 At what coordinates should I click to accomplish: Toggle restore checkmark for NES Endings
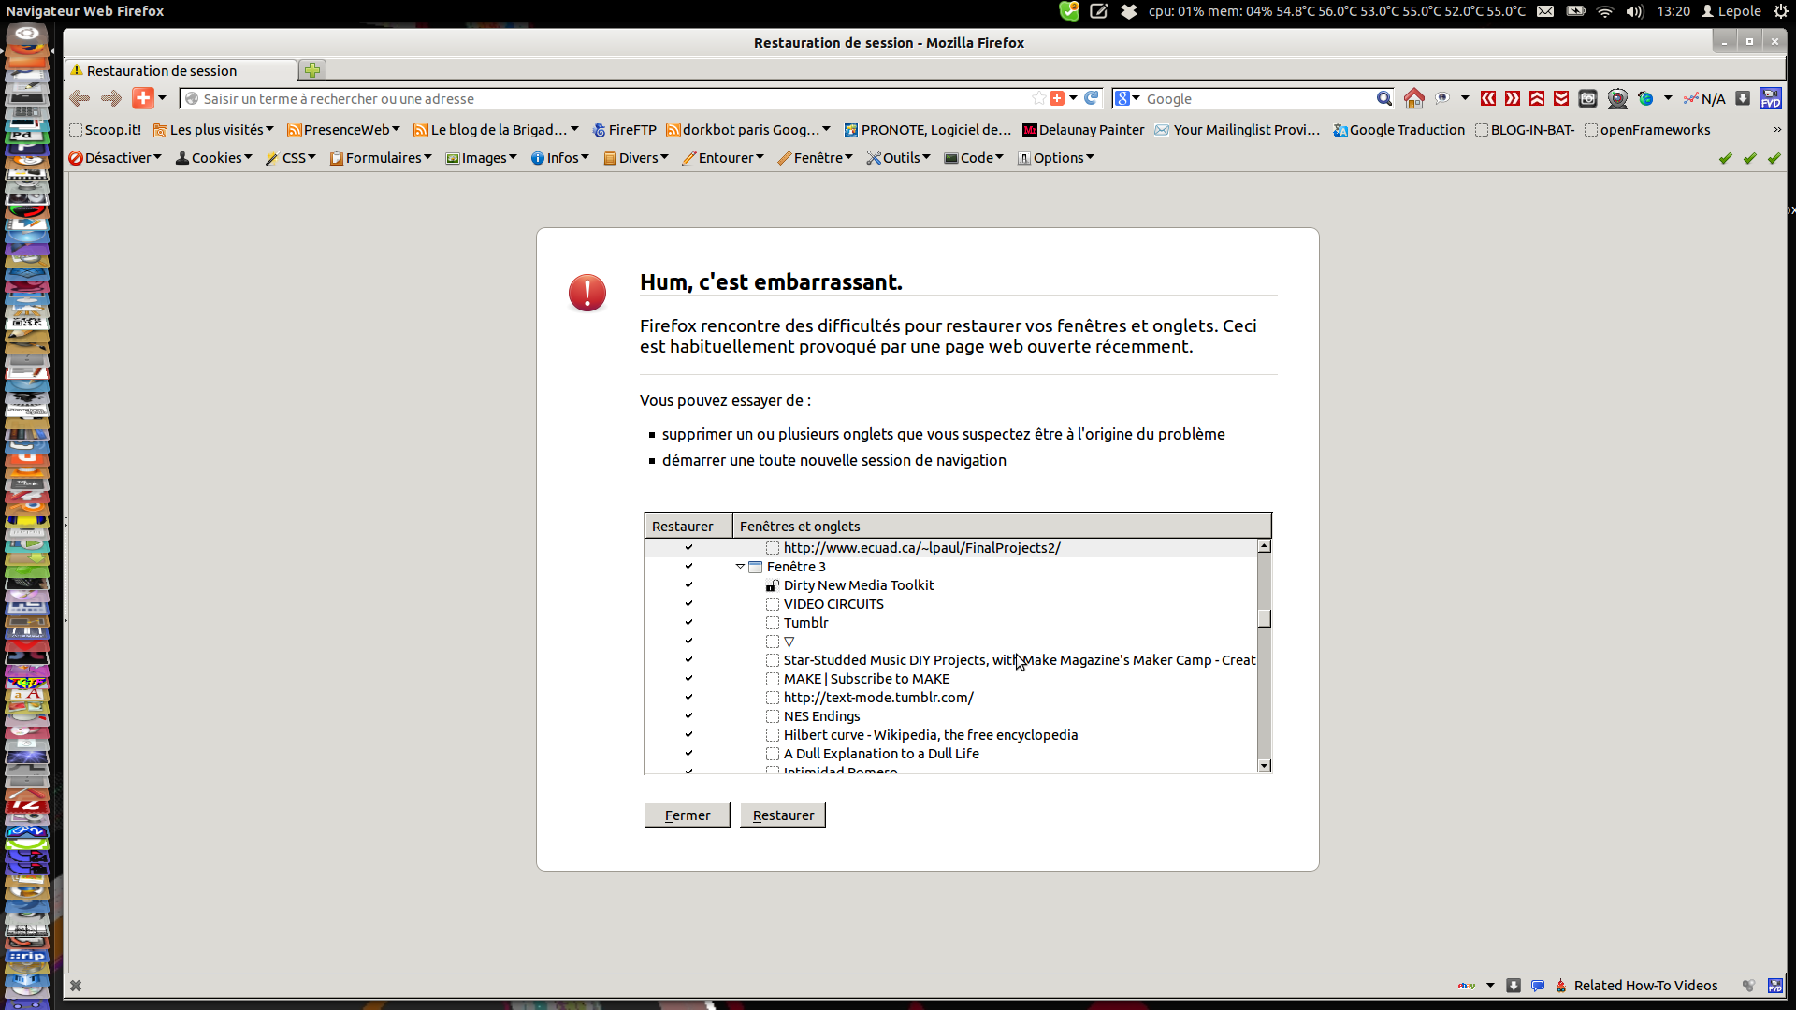(688, 716)
